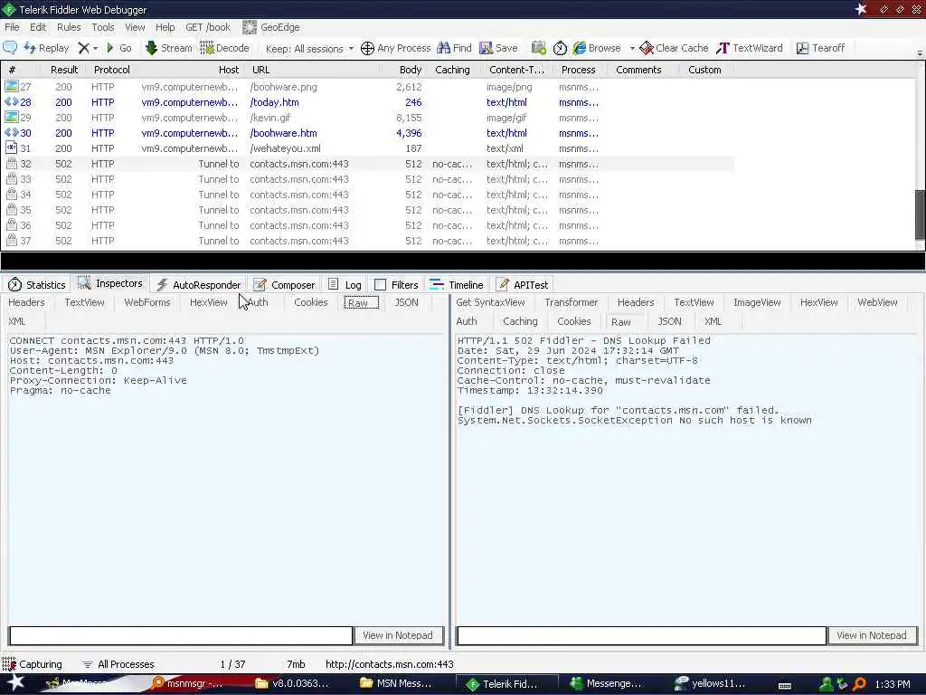Sort sessions by Result column header
The image size is (926, 695).
(x=64, y=70)
